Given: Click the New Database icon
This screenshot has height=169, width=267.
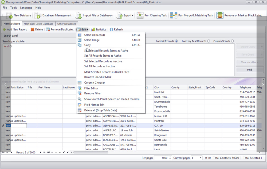Looking at the screenshot, I should [9, 15].
